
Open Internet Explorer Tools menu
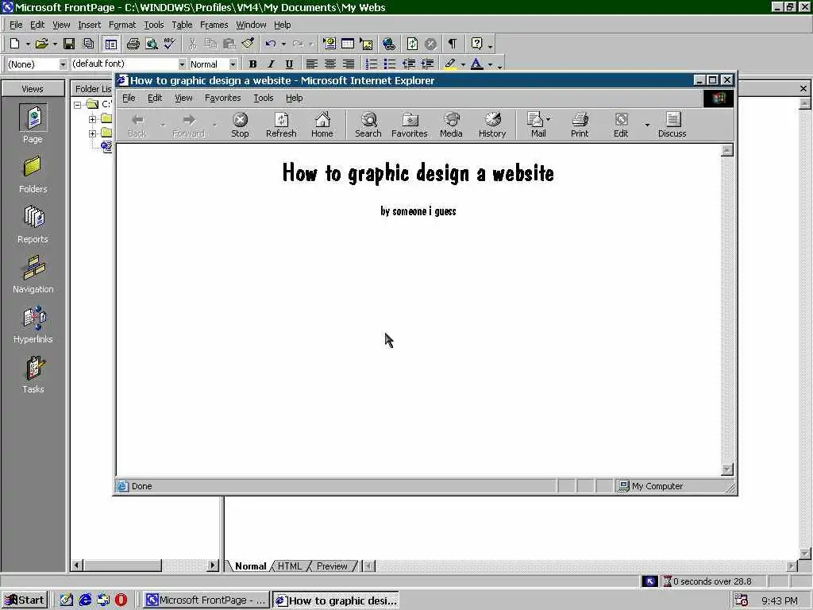[x=263, y=98]
